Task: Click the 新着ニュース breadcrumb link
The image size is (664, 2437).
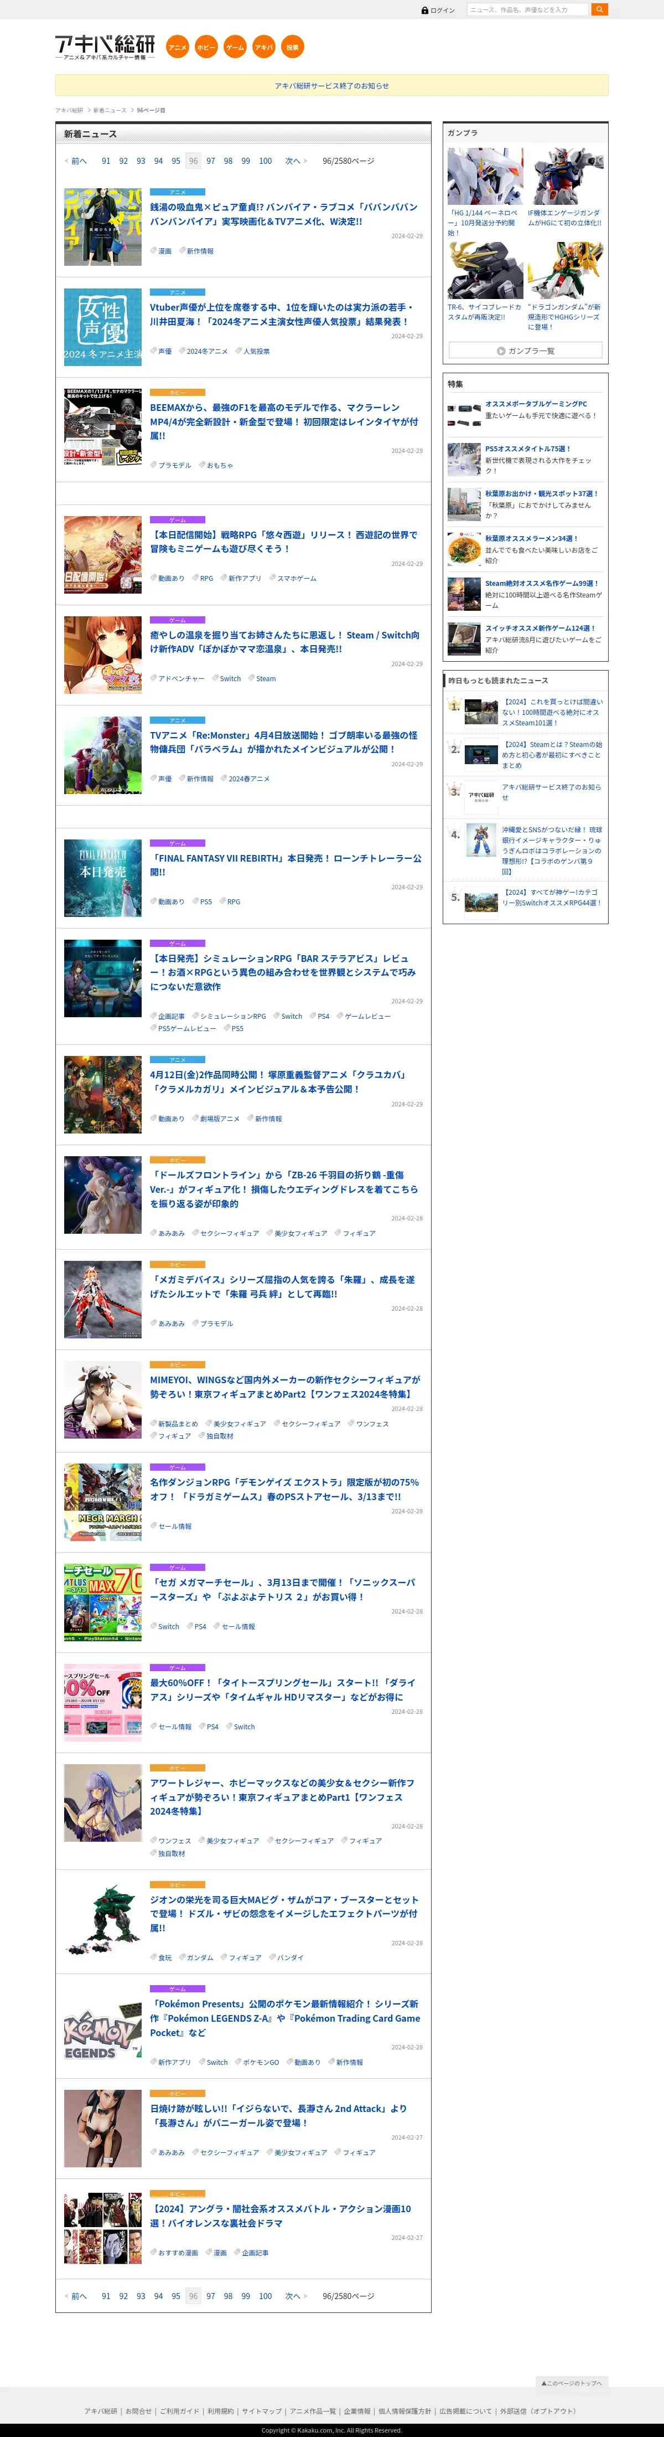Action: [x=110, y=110]
